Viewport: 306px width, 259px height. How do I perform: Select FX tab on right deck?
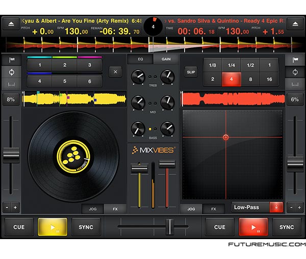click(x=214, y=209)
